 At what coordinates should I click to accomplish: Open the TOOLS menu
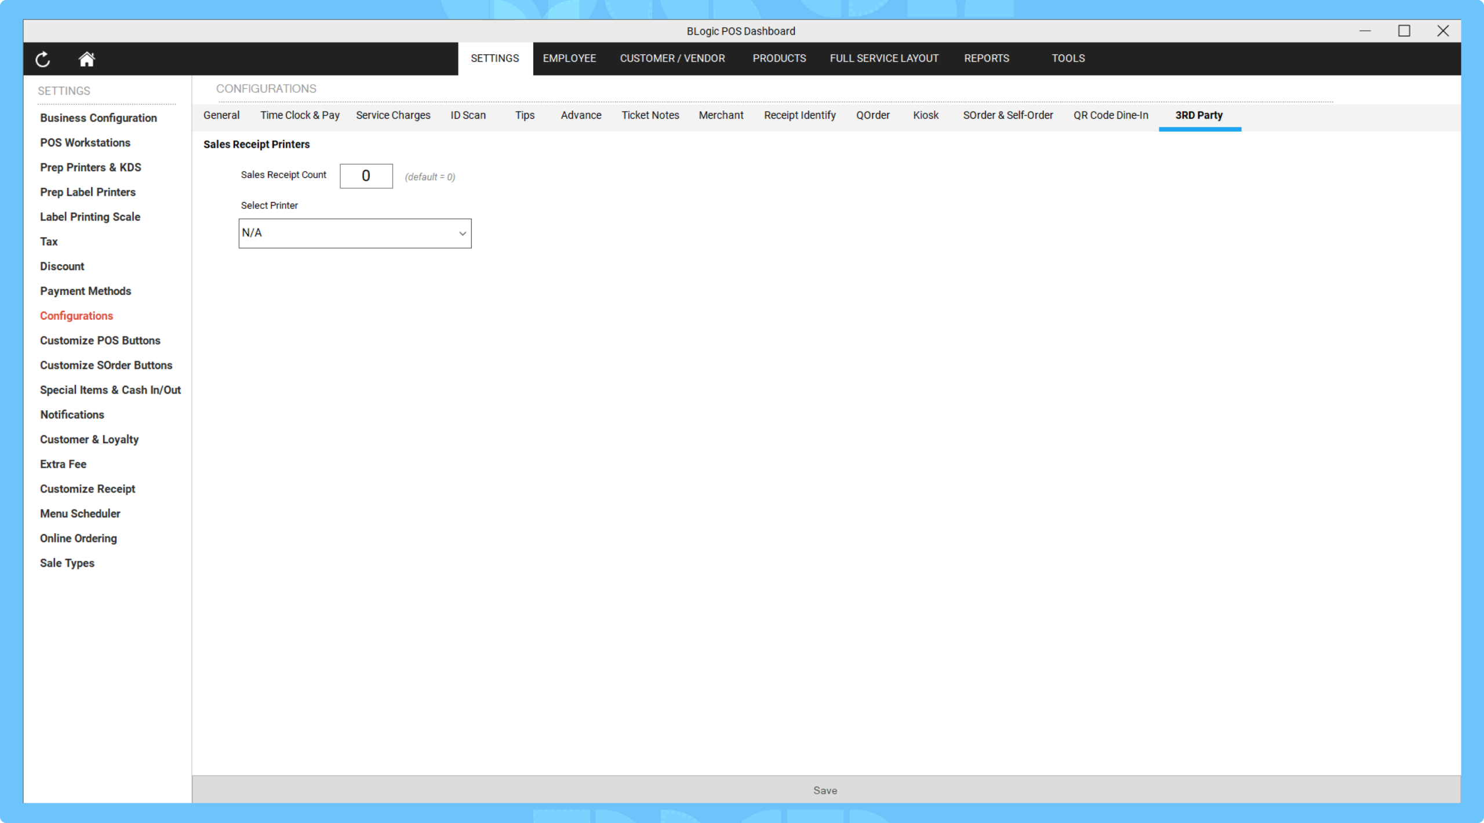(1068, 59)
